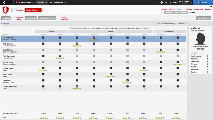213x120 pixels.
Task: Select coach Piotr Gorecki's name
Action: [x=8, y=44]
